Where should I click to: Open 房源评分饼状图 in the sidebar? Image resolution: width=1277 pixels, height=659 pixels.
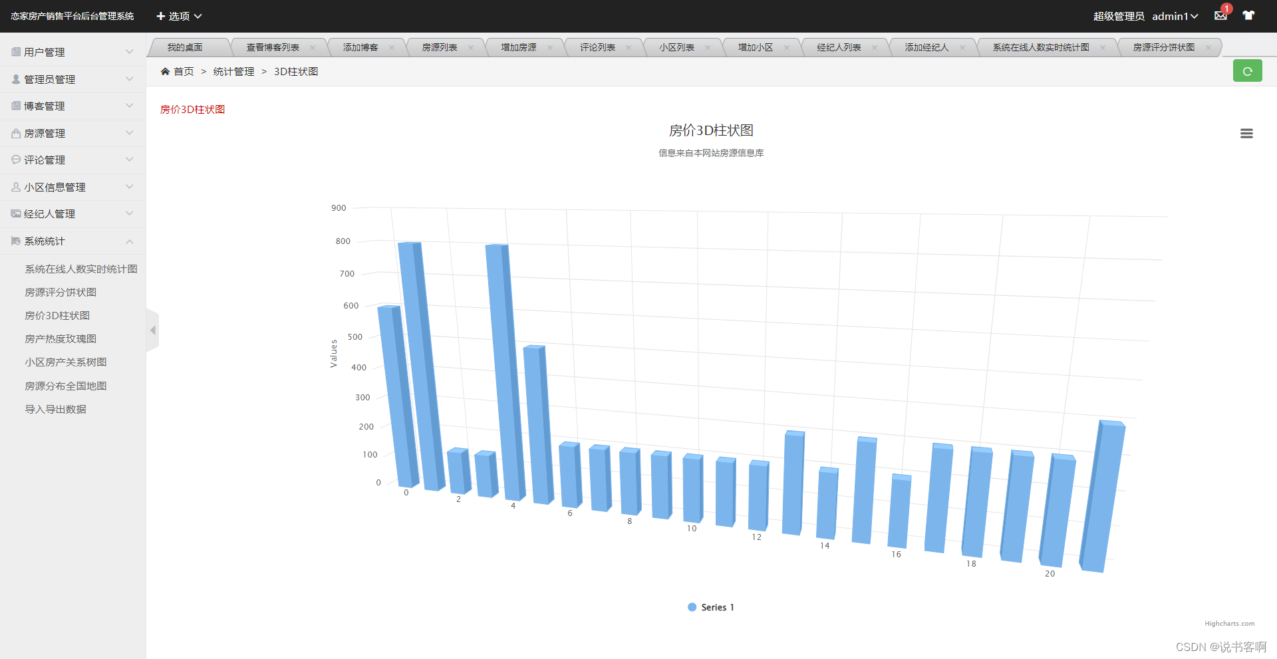point(61,292)
